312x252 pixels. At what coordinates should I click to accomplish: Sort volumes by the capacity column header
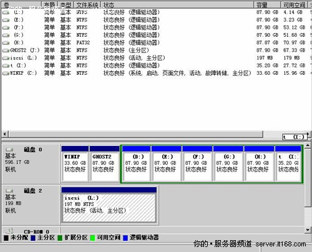click(x=267, y=5)
